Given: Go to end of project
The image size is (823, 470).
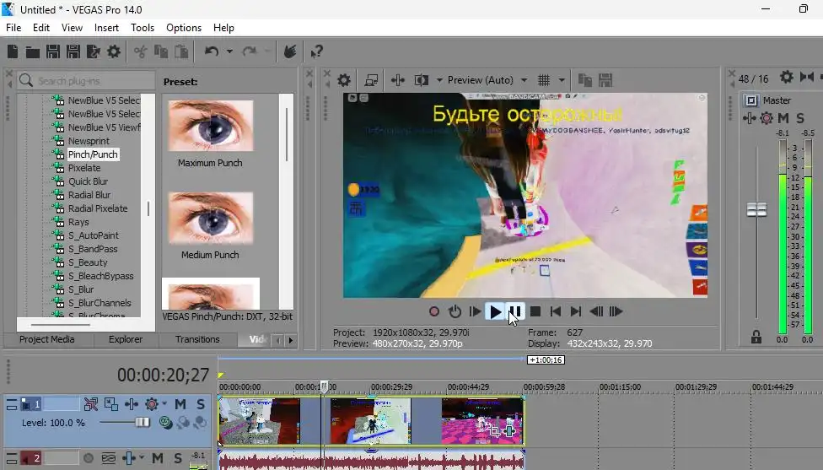Looking at the screenshot, I should tap(575, 312).
